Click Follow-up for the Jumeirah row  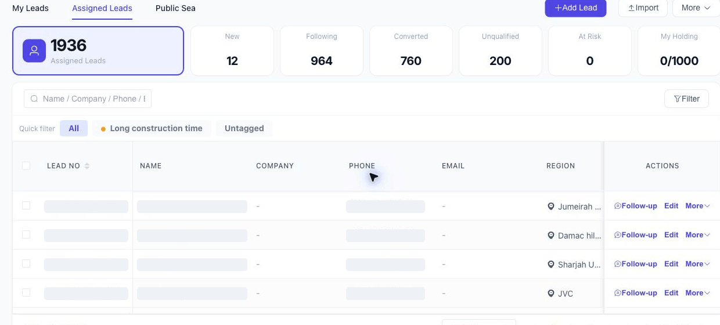[636, 206]
